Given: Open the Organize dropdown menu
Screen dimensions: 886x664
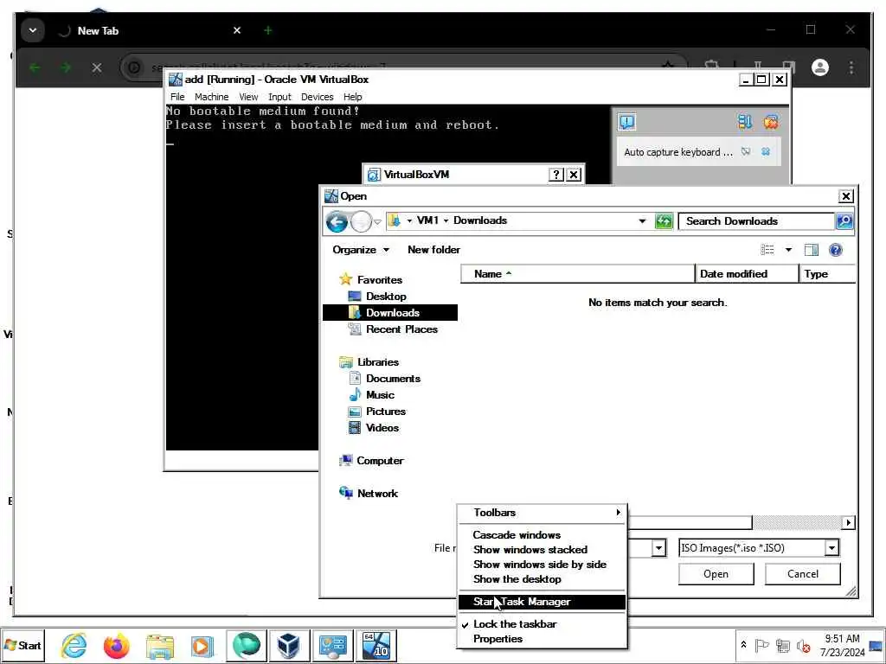Looking at the screenshot, I should [x=361, y=250].
